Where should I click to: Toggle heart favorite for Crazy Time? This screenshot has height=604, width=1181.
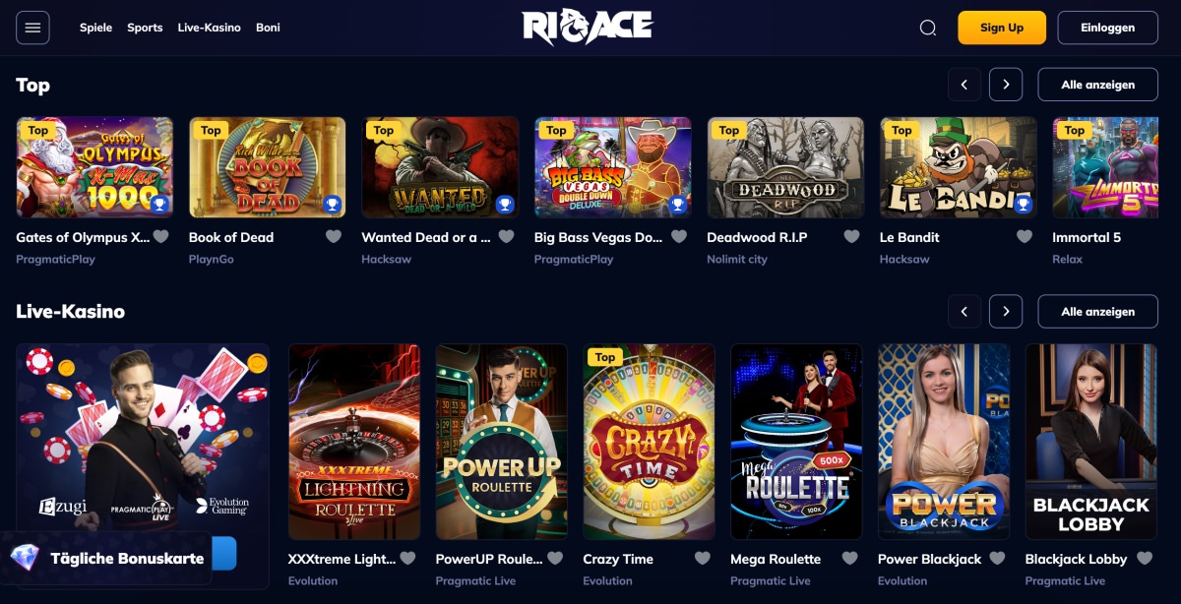(702, 559)
